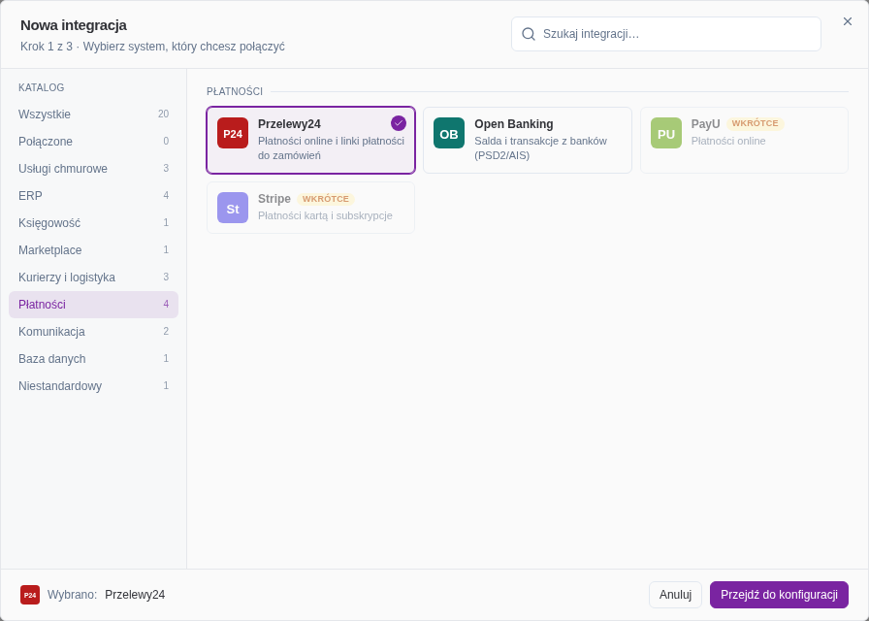
Task: Select the Wszystkie catalog category
Action: pyautogui.click(x=94, y=114)
